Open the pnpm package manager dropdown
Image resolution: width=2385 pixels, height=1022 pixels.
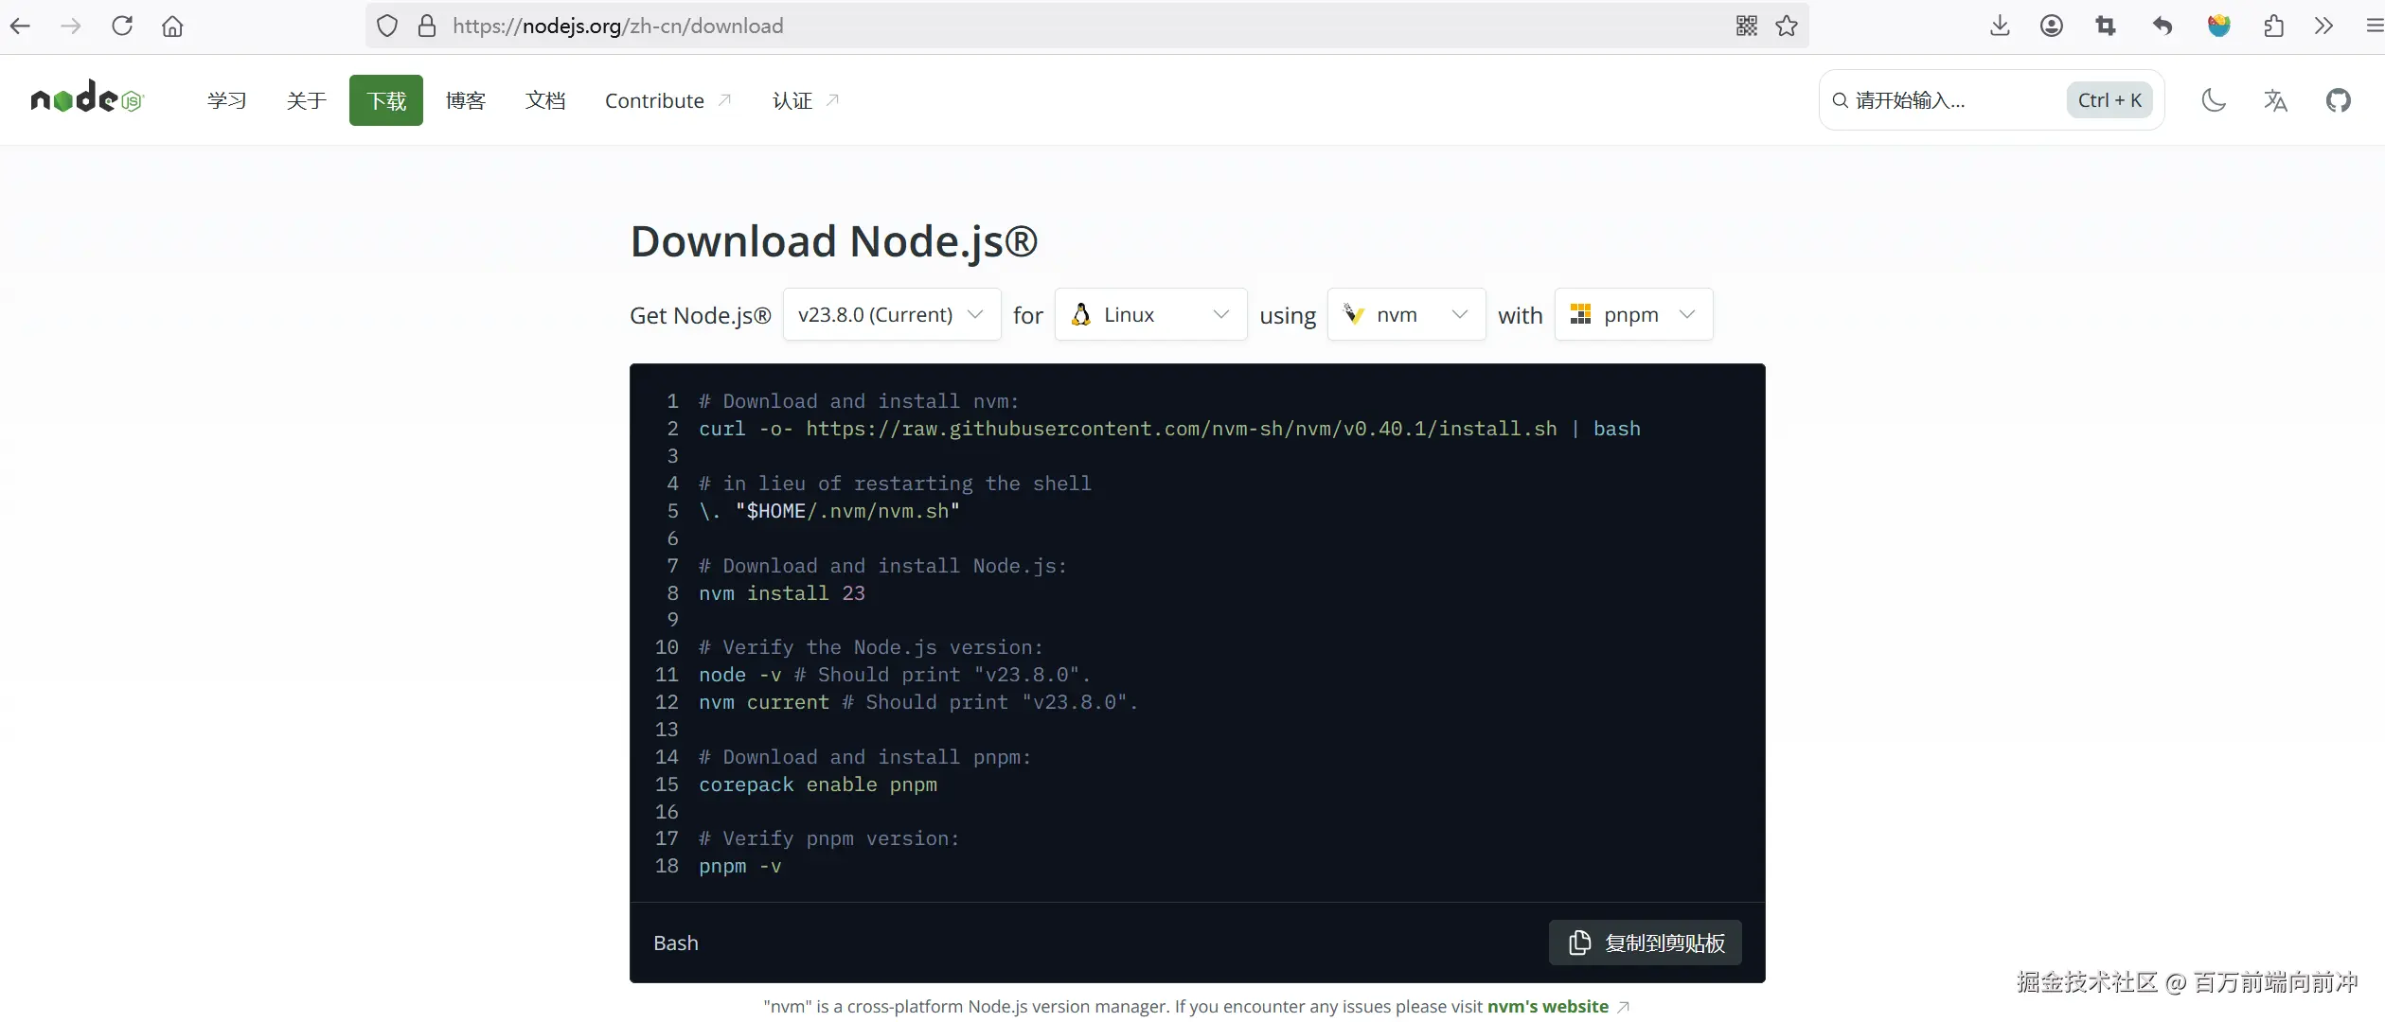tap(1632, 314)
